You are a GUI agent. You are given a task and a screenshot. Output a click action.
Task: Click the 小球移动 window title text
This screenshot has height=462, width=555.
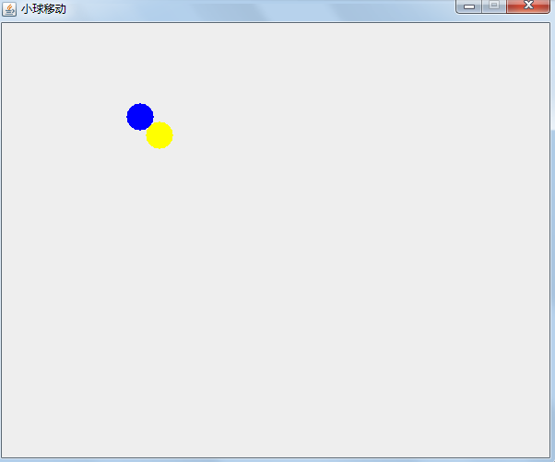coord(43,9)
